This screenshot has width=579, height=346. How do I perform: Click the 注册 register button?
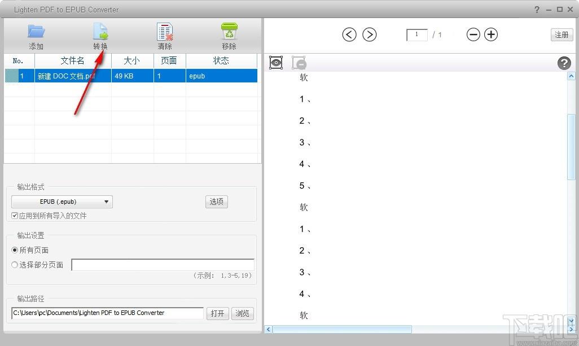(x=562, y=34)
